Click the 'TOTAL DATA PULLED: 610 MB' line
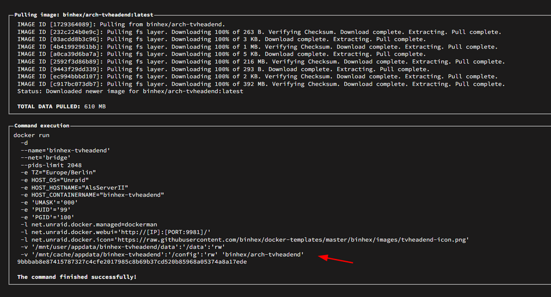Image resolution: width=551 pixels, height=297 pixels. pos(62,106)
